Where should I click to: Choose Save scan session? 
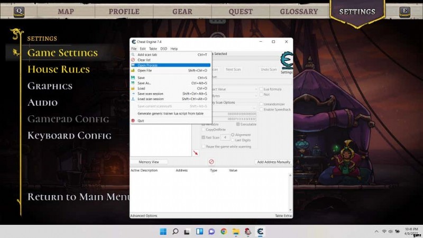[x=170, y=94]
